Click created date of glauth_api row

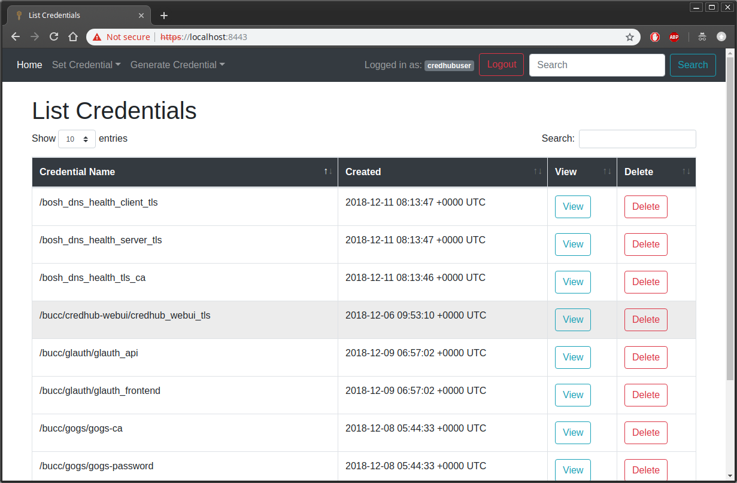click(415, 353)
